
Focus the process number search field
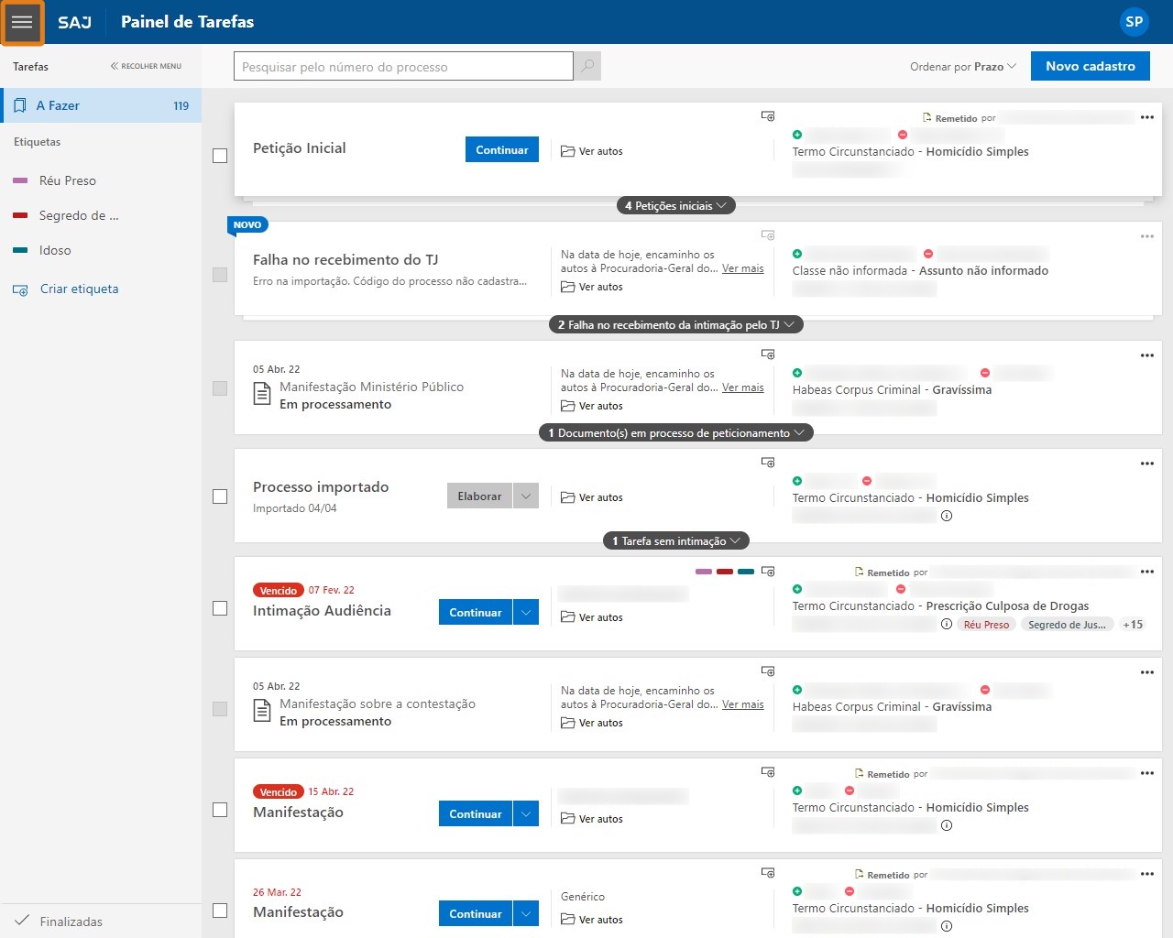[403, 67]
